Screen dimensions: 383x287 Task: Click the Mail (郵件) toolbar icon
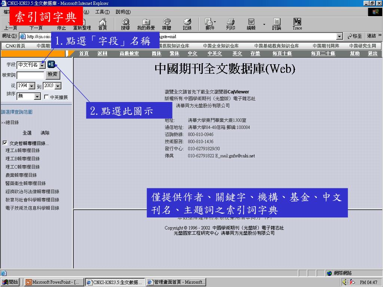pos(210,24)
